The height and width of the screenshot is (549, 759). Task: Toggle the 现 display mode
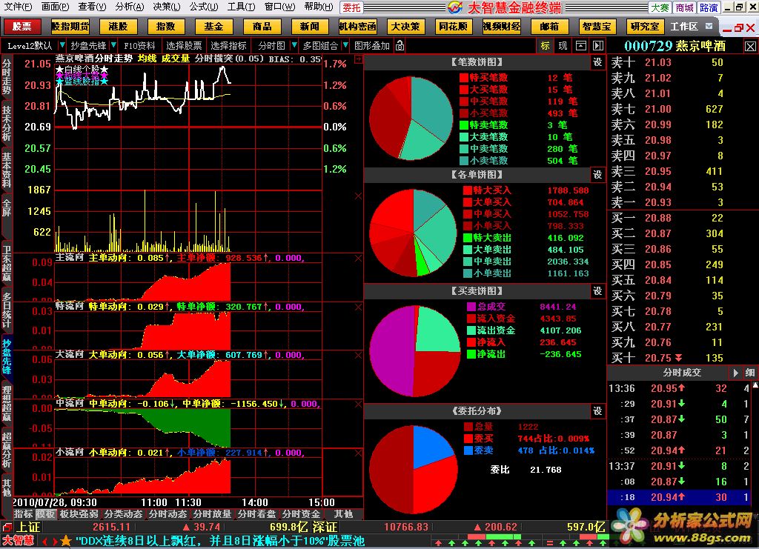[563, 45]
